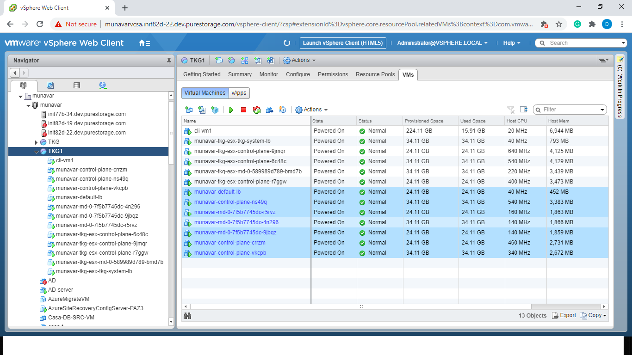The width and height of the screenshot is (632, 355).
Task: Click the browser extensions puzzle icon
Action: [592, 24]
